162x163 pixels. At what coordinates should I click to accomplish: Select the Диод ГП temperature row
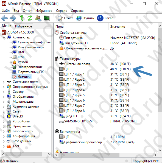pos(95,116)
